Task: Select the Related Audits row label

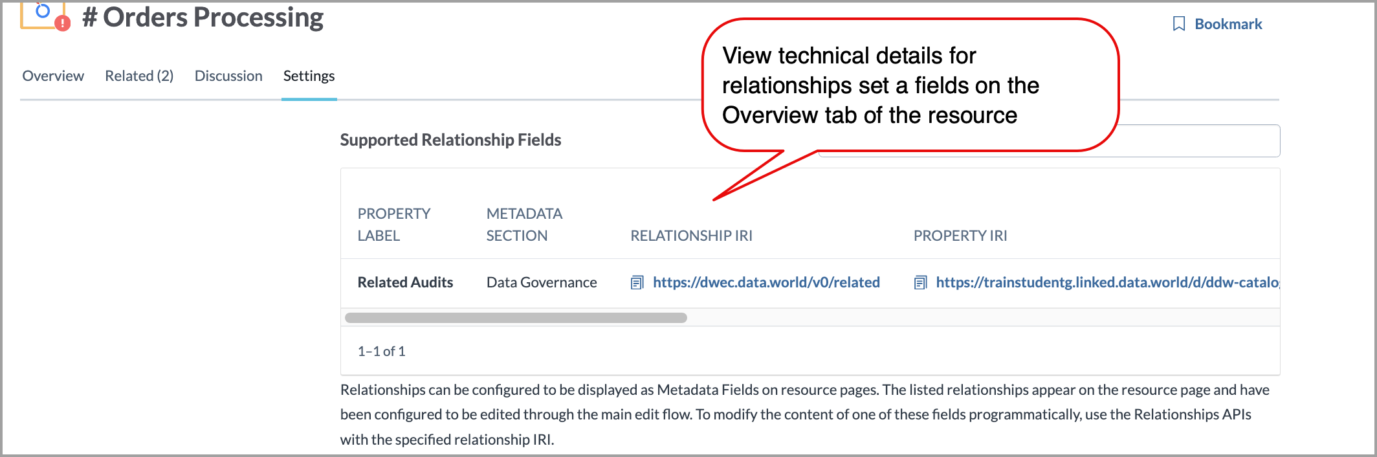Action: click(405, 282)
